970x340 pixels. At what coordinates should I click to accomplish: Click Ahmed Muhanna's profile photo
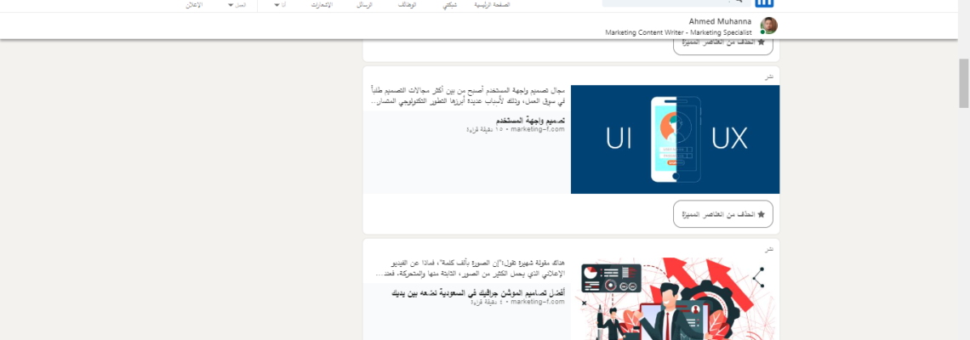pyautogui.click(x=768, y=25)
